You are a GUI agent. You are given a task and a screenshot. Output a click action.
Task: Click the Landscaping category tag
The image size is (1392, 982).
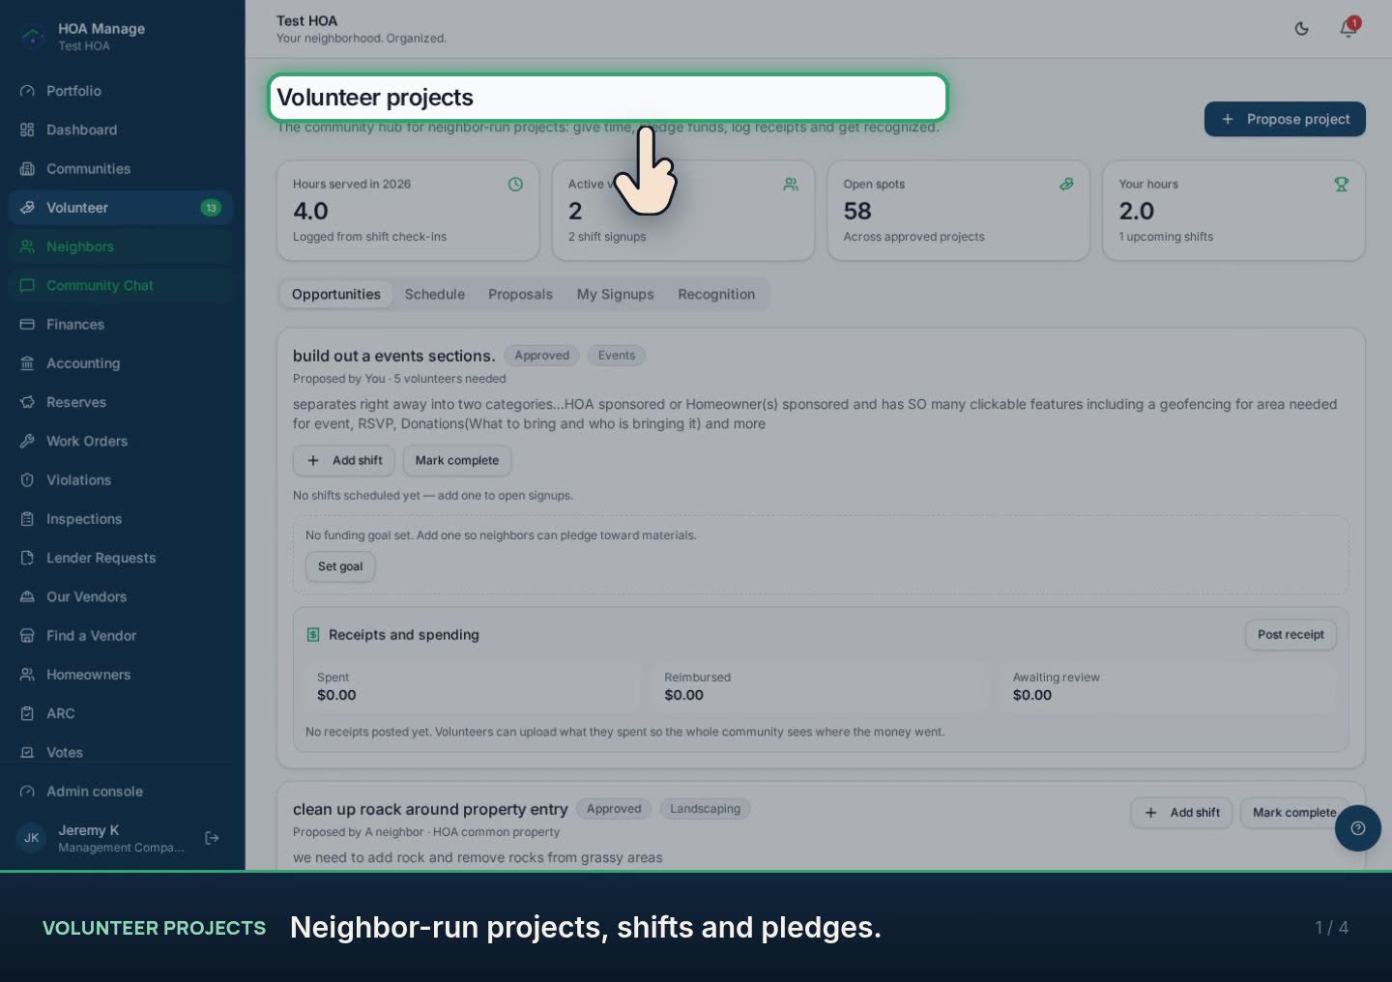tap(705, 809)
